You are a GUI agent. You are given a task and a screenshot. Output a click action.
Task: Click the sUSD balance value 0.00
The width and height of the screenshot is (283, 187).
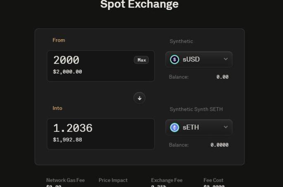coord(222,77)
